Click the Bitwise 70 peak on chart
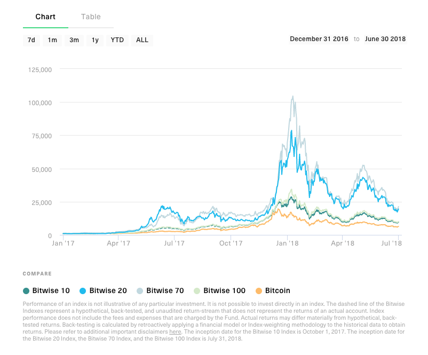 pos(292,97)
